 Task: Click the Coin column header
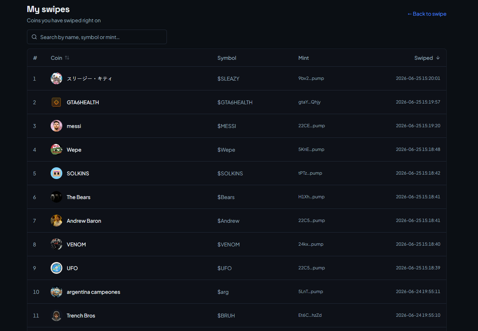pos(56,58)
